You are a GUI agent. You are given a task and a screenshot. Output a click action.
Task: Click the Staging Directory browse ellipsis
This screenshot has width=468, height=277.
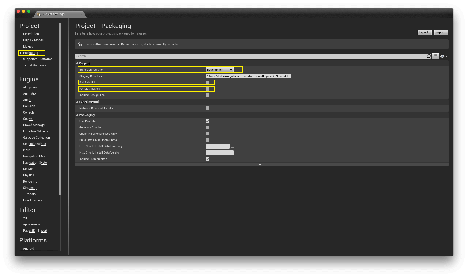point(294,76)
